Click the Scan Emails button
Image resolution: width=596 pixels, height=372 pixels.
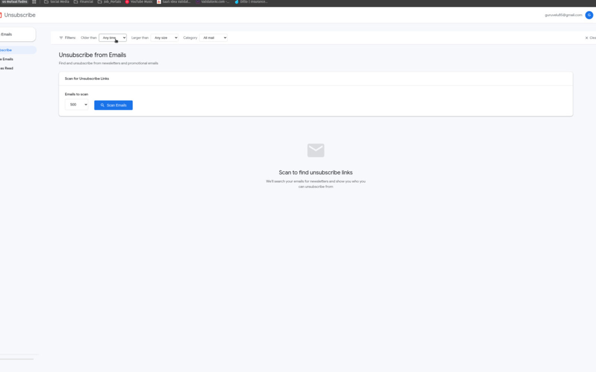[113, 105]
